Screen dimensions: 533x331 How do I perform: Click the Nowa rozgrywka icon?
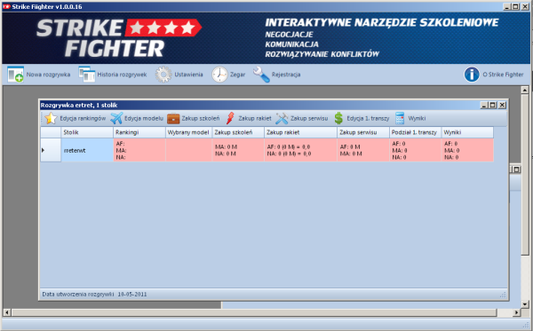point(15,75)
